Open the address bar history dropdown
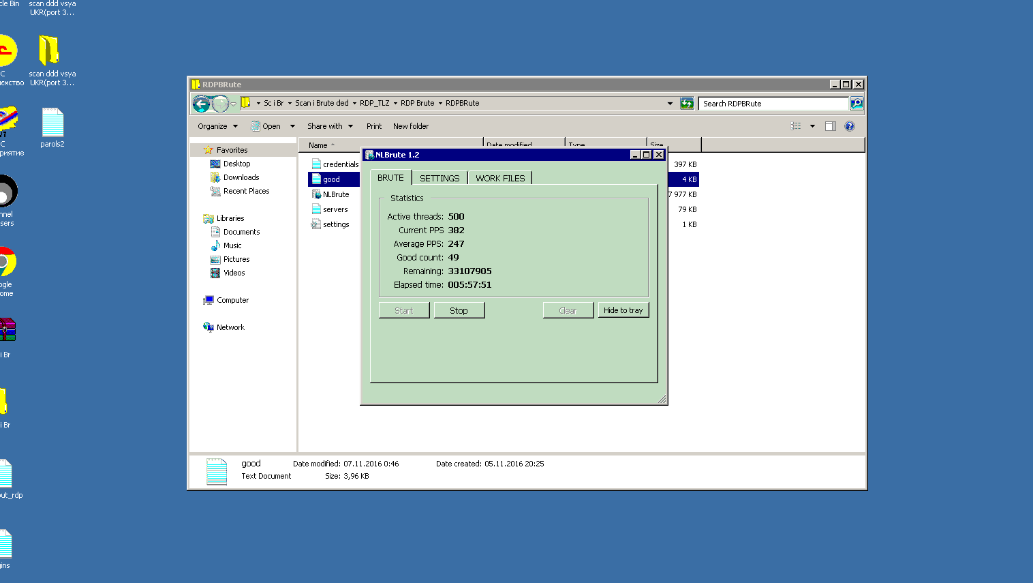 (x=670, y=104)
